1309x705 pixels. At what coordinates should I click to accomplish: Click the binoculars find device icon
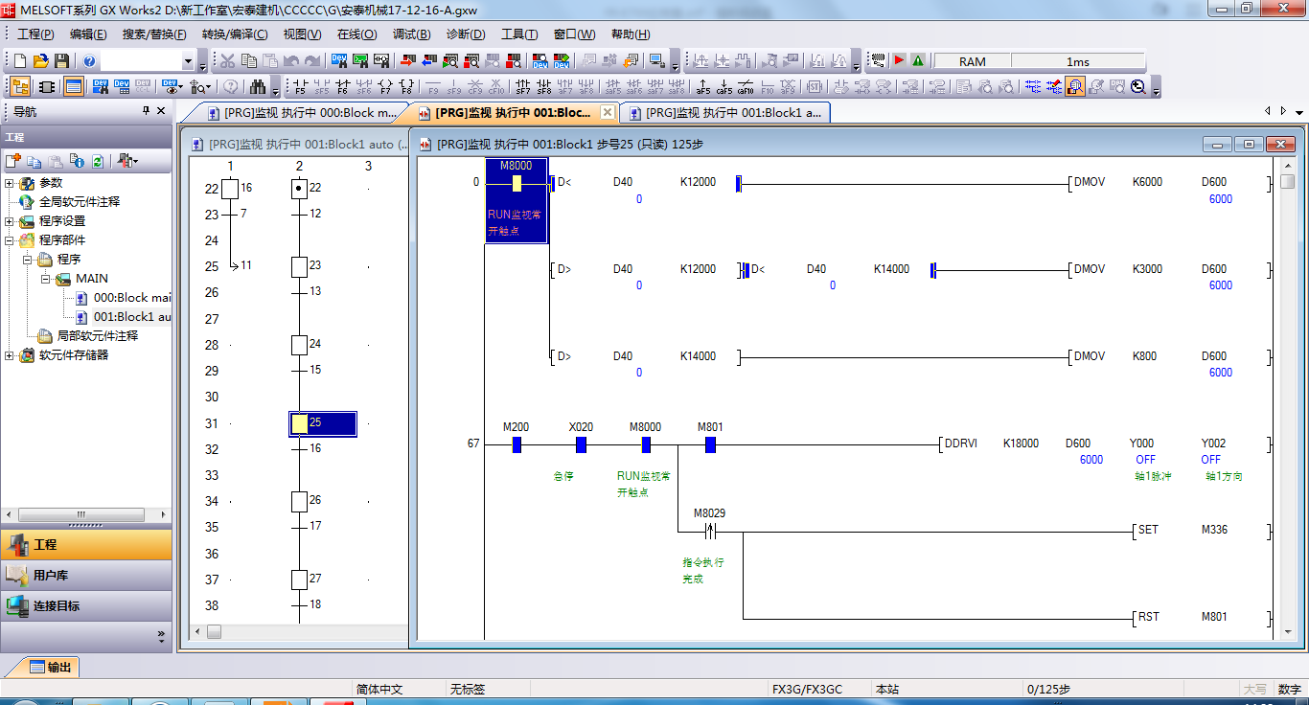coord(258,87)
